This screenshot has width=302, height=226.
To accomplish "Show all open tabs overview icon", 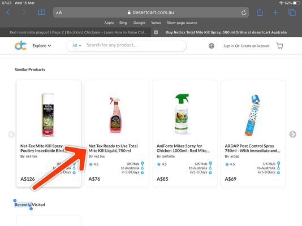I will (292, 12).
